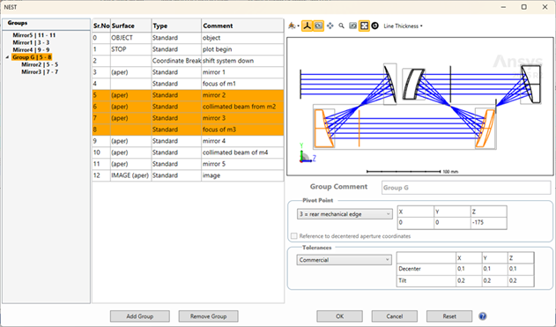Click the Surface column header

tap(130, 26)
